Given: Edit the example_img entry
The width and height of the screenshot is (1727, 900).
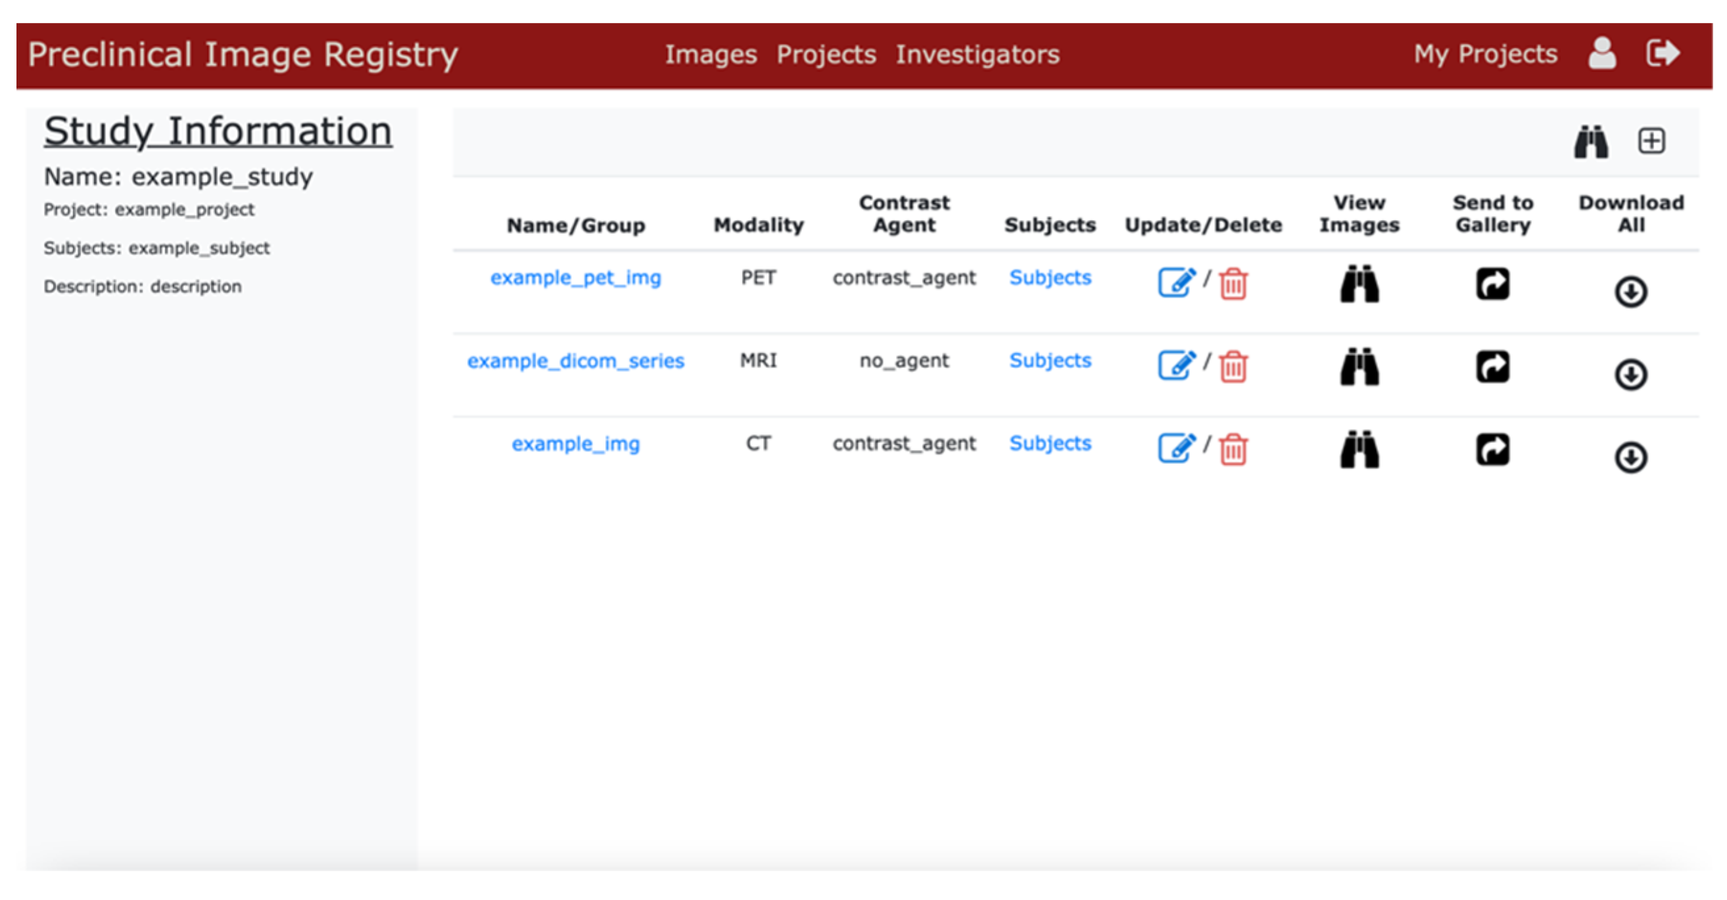Looking at the screenshot, I should coord(1176,448).
